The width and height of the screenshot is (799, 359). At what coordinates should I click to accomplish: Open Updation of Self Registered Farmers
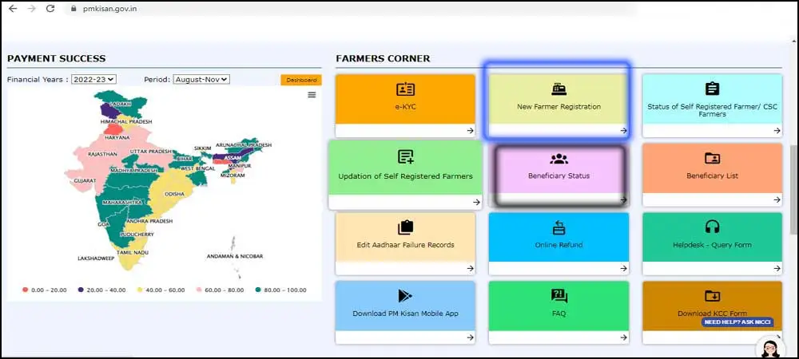click(x=405, y=176)
